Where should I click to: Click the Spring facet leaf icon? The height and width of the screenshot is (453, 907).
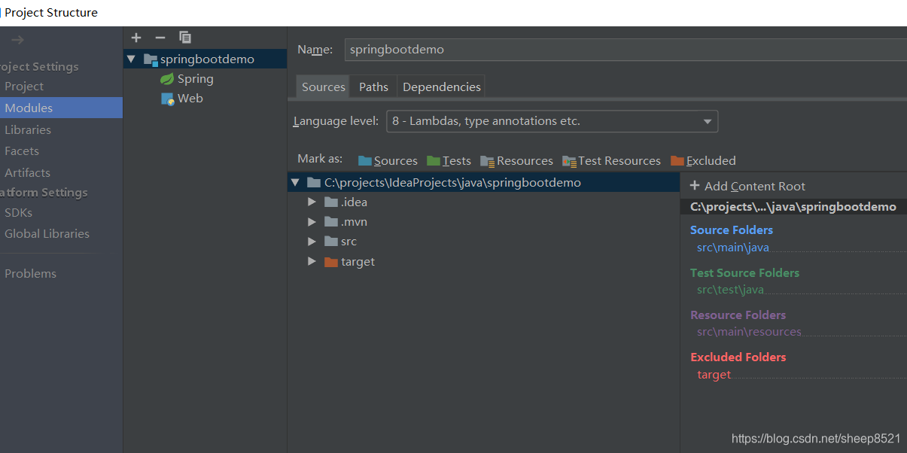(167, 79)
